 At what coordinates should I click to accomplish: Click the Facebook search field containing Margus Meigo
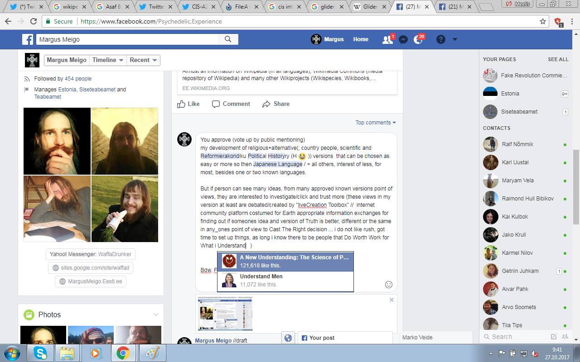tap(127, 39)
